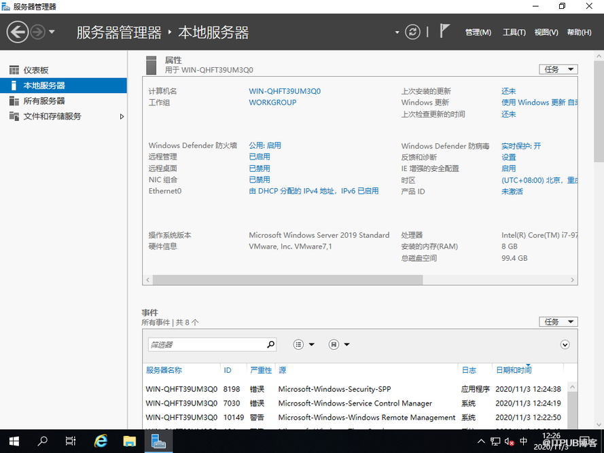
Task: Click computer name WIN-QHFT39UM3Q0 link
Action: [285, 91]
